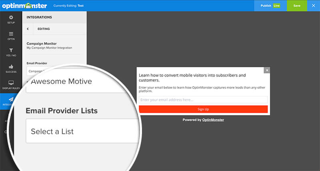This screenshot has width=320, height=171.
Task: Open the Optin menu section
Action: coord(11,36)
